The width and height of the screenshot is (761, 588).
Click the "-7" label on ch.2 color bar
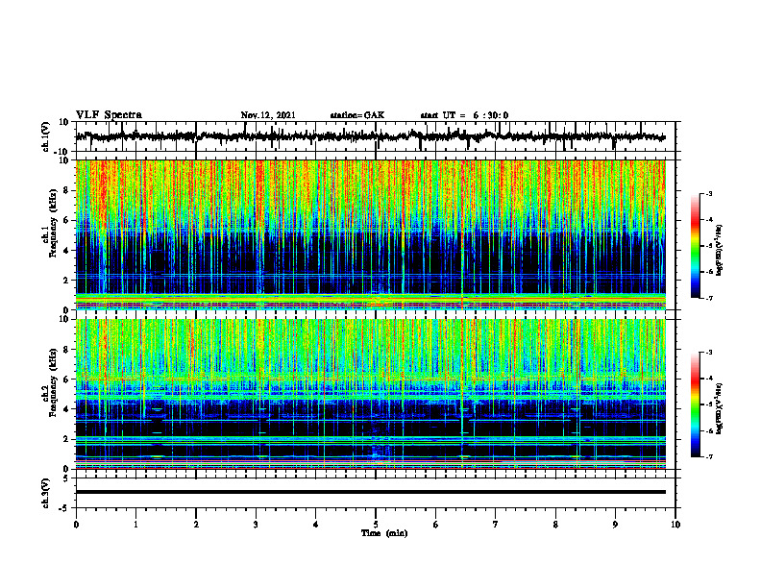[709, 457]
